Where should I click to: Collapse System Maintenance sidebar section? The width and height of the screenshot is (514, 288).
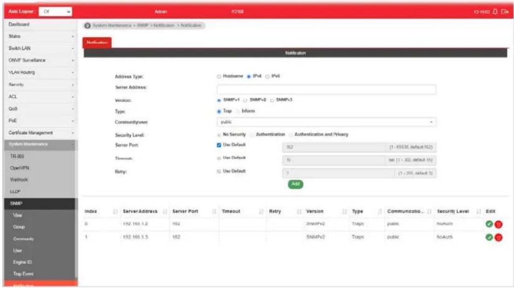[x=41, y=144]
